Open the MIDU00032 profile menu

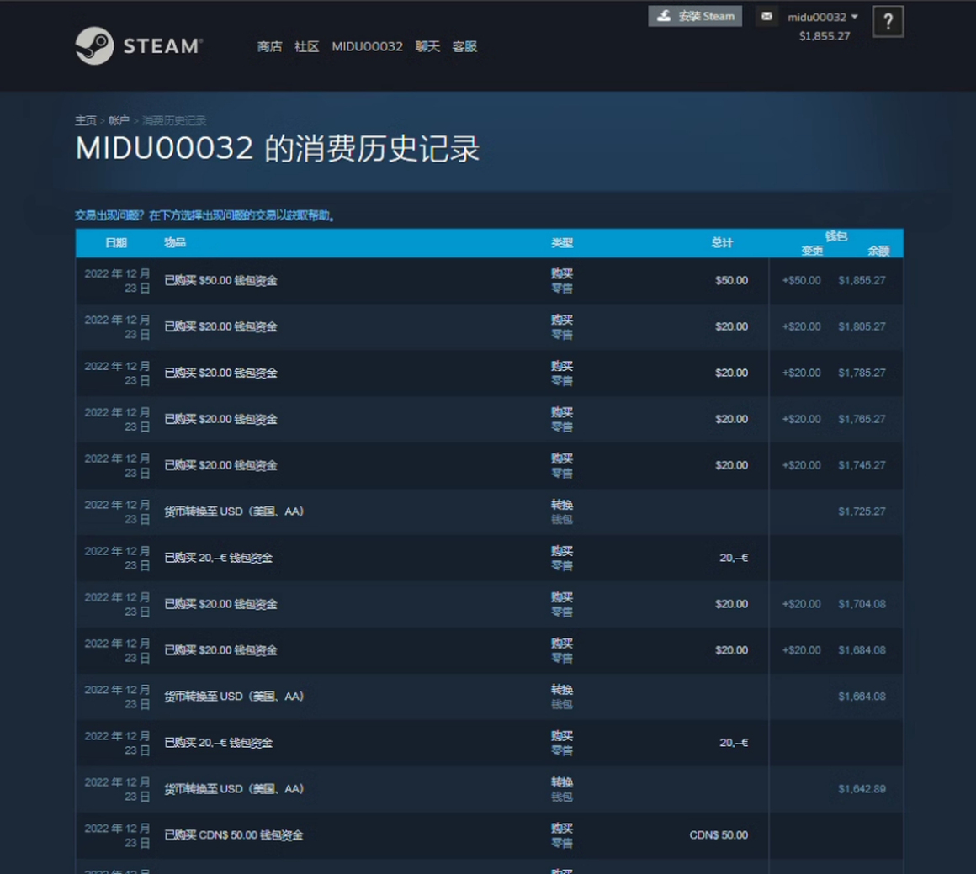point(367,46)
